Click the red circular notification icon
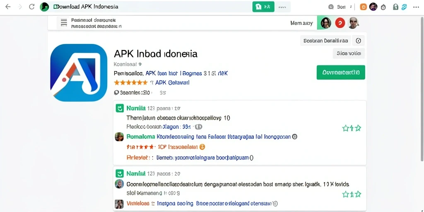424x212 pixels. [x=340, y=23]
